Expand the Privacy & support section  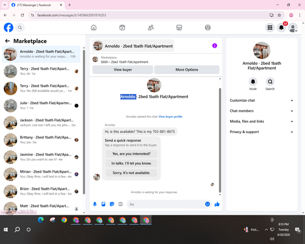[x=262, y=132]
